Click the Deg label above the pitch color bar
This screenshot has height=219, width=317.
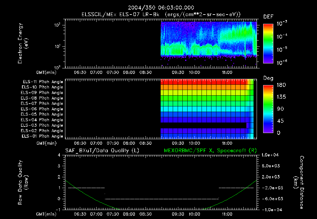point(268,78)
